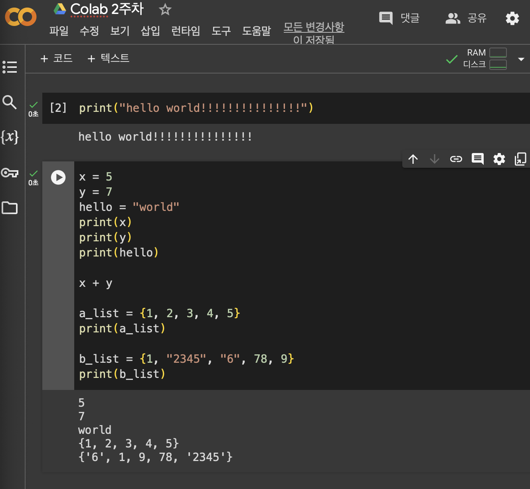Move cell up with arrow icon
This screenshot has width=530, height=489.
click(x=413, y=159)
